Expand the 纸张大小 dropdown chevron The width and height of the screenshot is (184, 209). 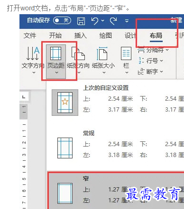pyautogui.click(x=104, y=73)
